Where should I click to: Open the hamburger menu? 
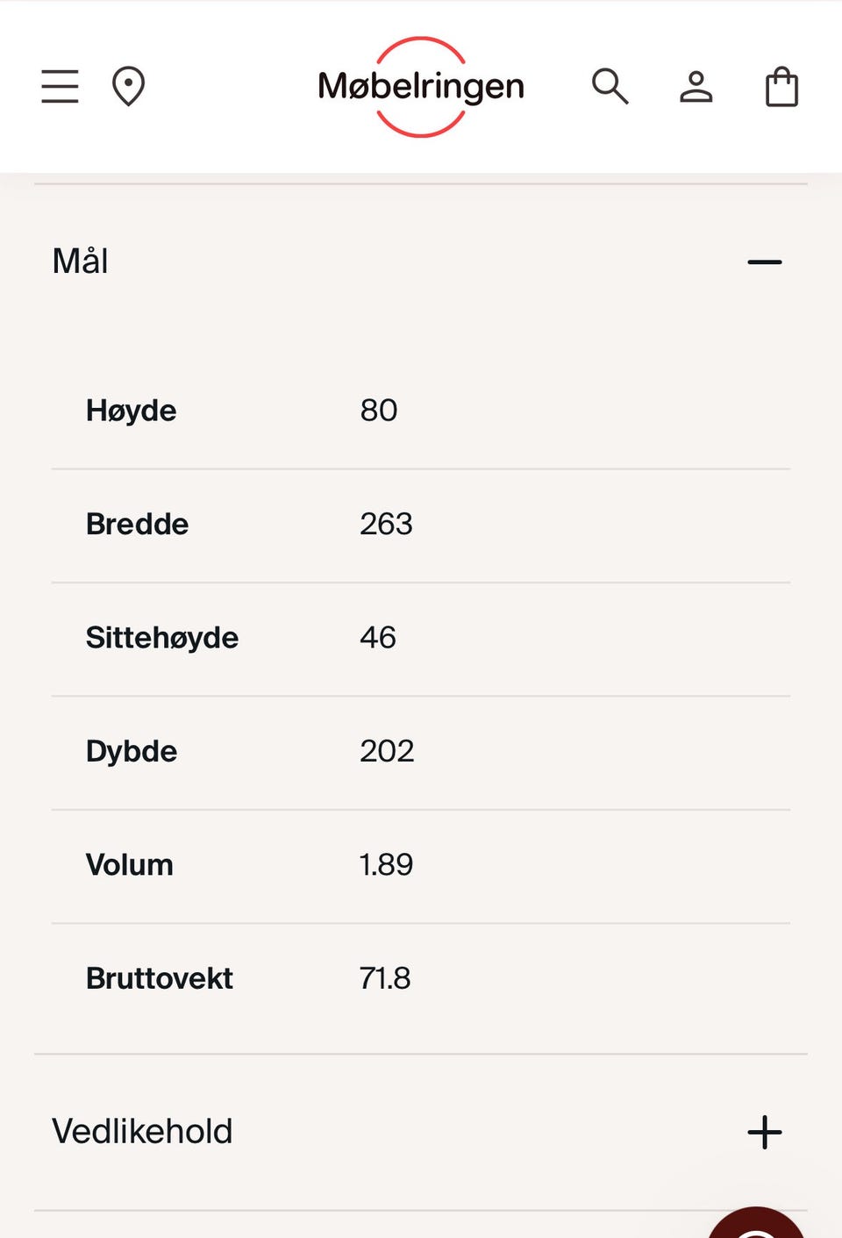[60, 87]
